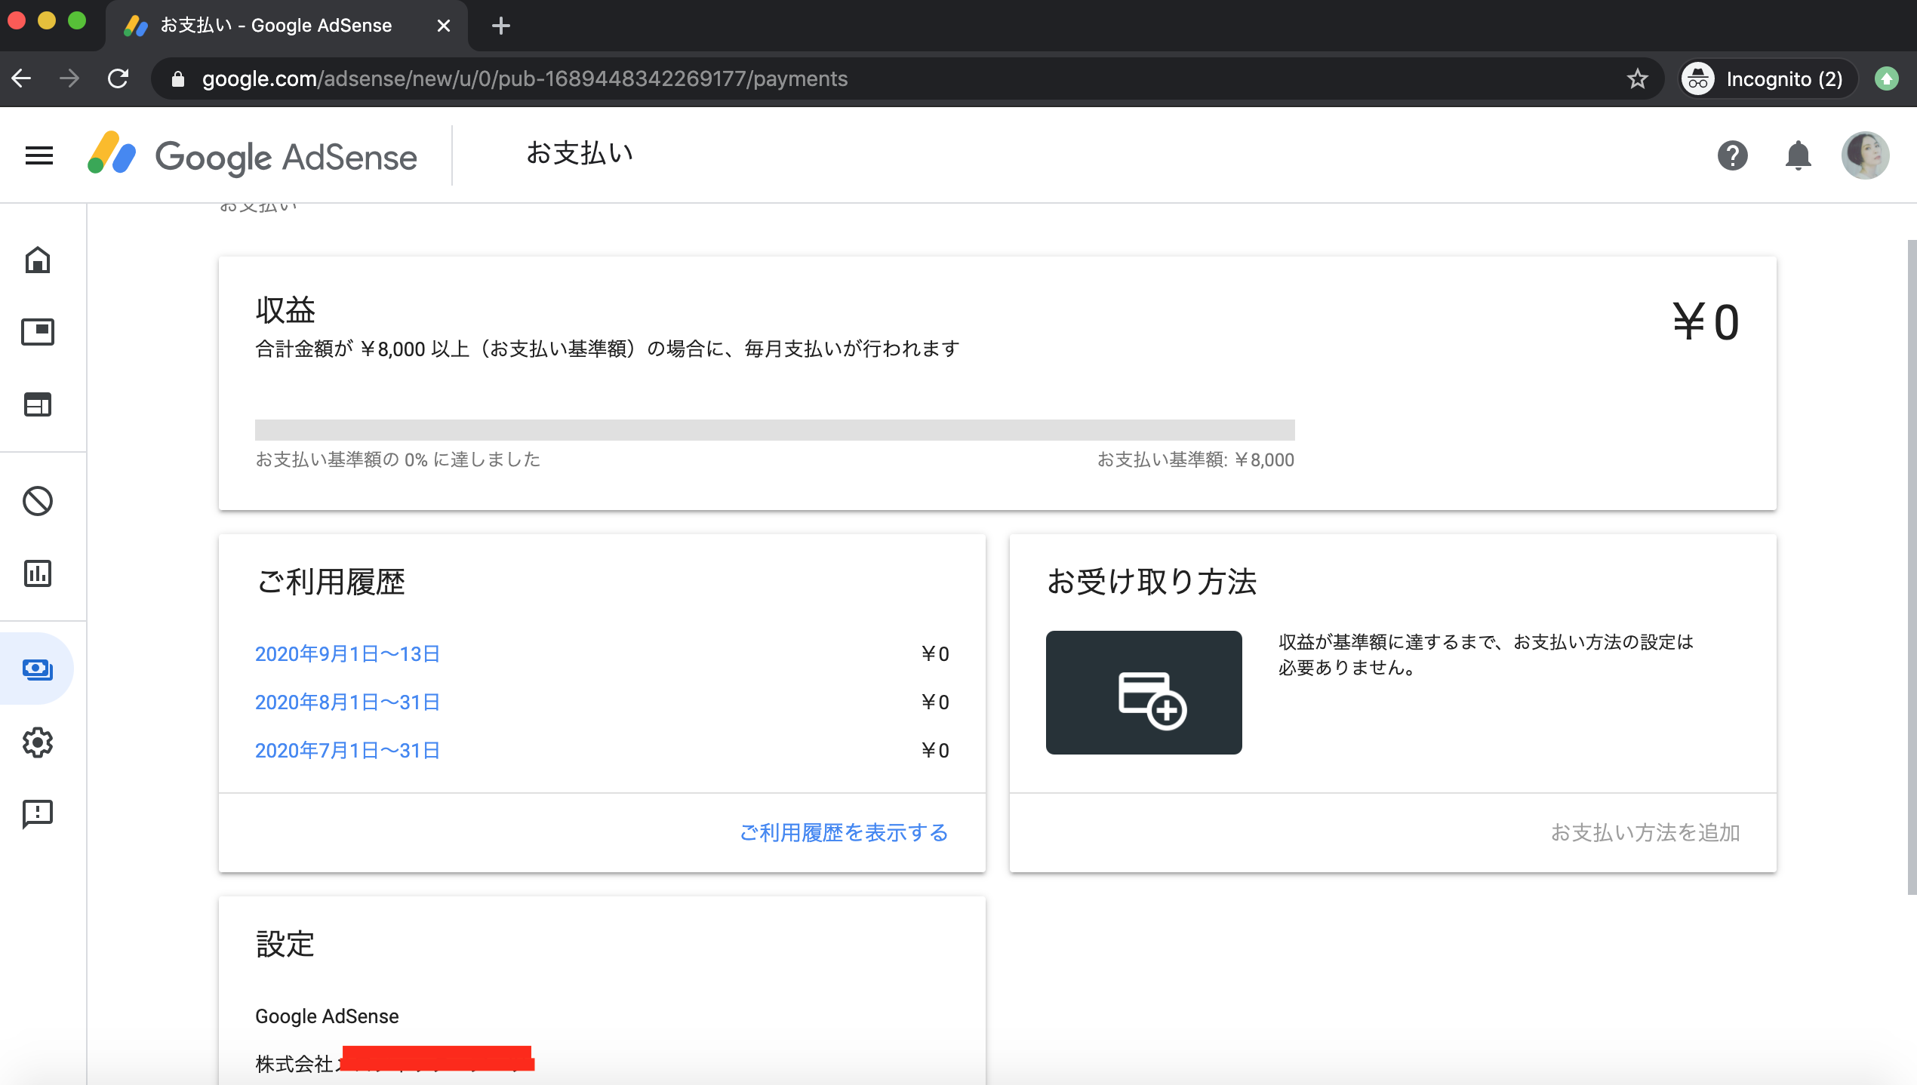Open the Help question-mark icon
This screenshot has width=1917, height=1085.
(1732, 155)
